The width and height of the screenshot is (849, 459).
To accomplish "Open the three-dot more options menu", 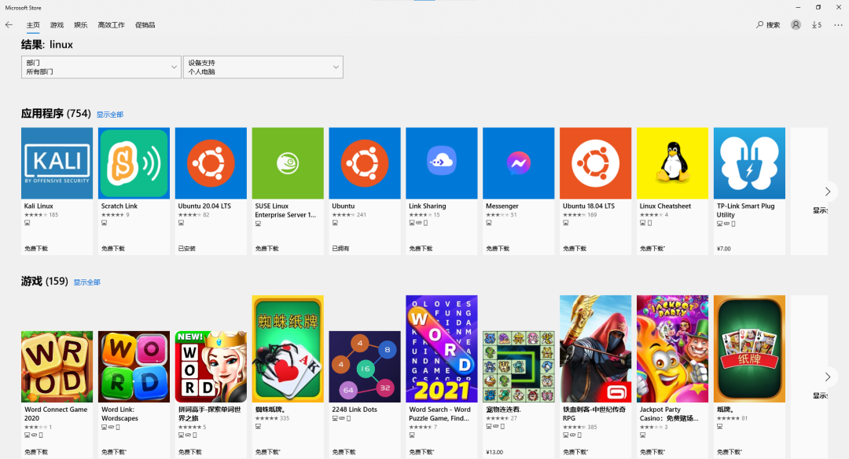I will (x=838, y=25).
